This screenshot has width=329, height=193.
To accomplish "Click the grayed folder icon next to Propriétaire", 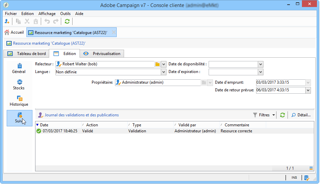I will pyautogui.click(x=204, y=83).
